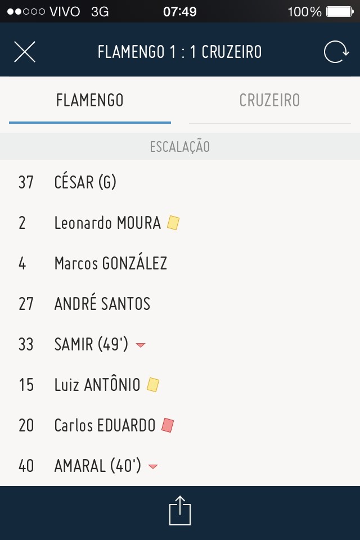Tap Carlos Eduardo's red card icon
The image size is (360, 540).
click(x=168, y=425)
